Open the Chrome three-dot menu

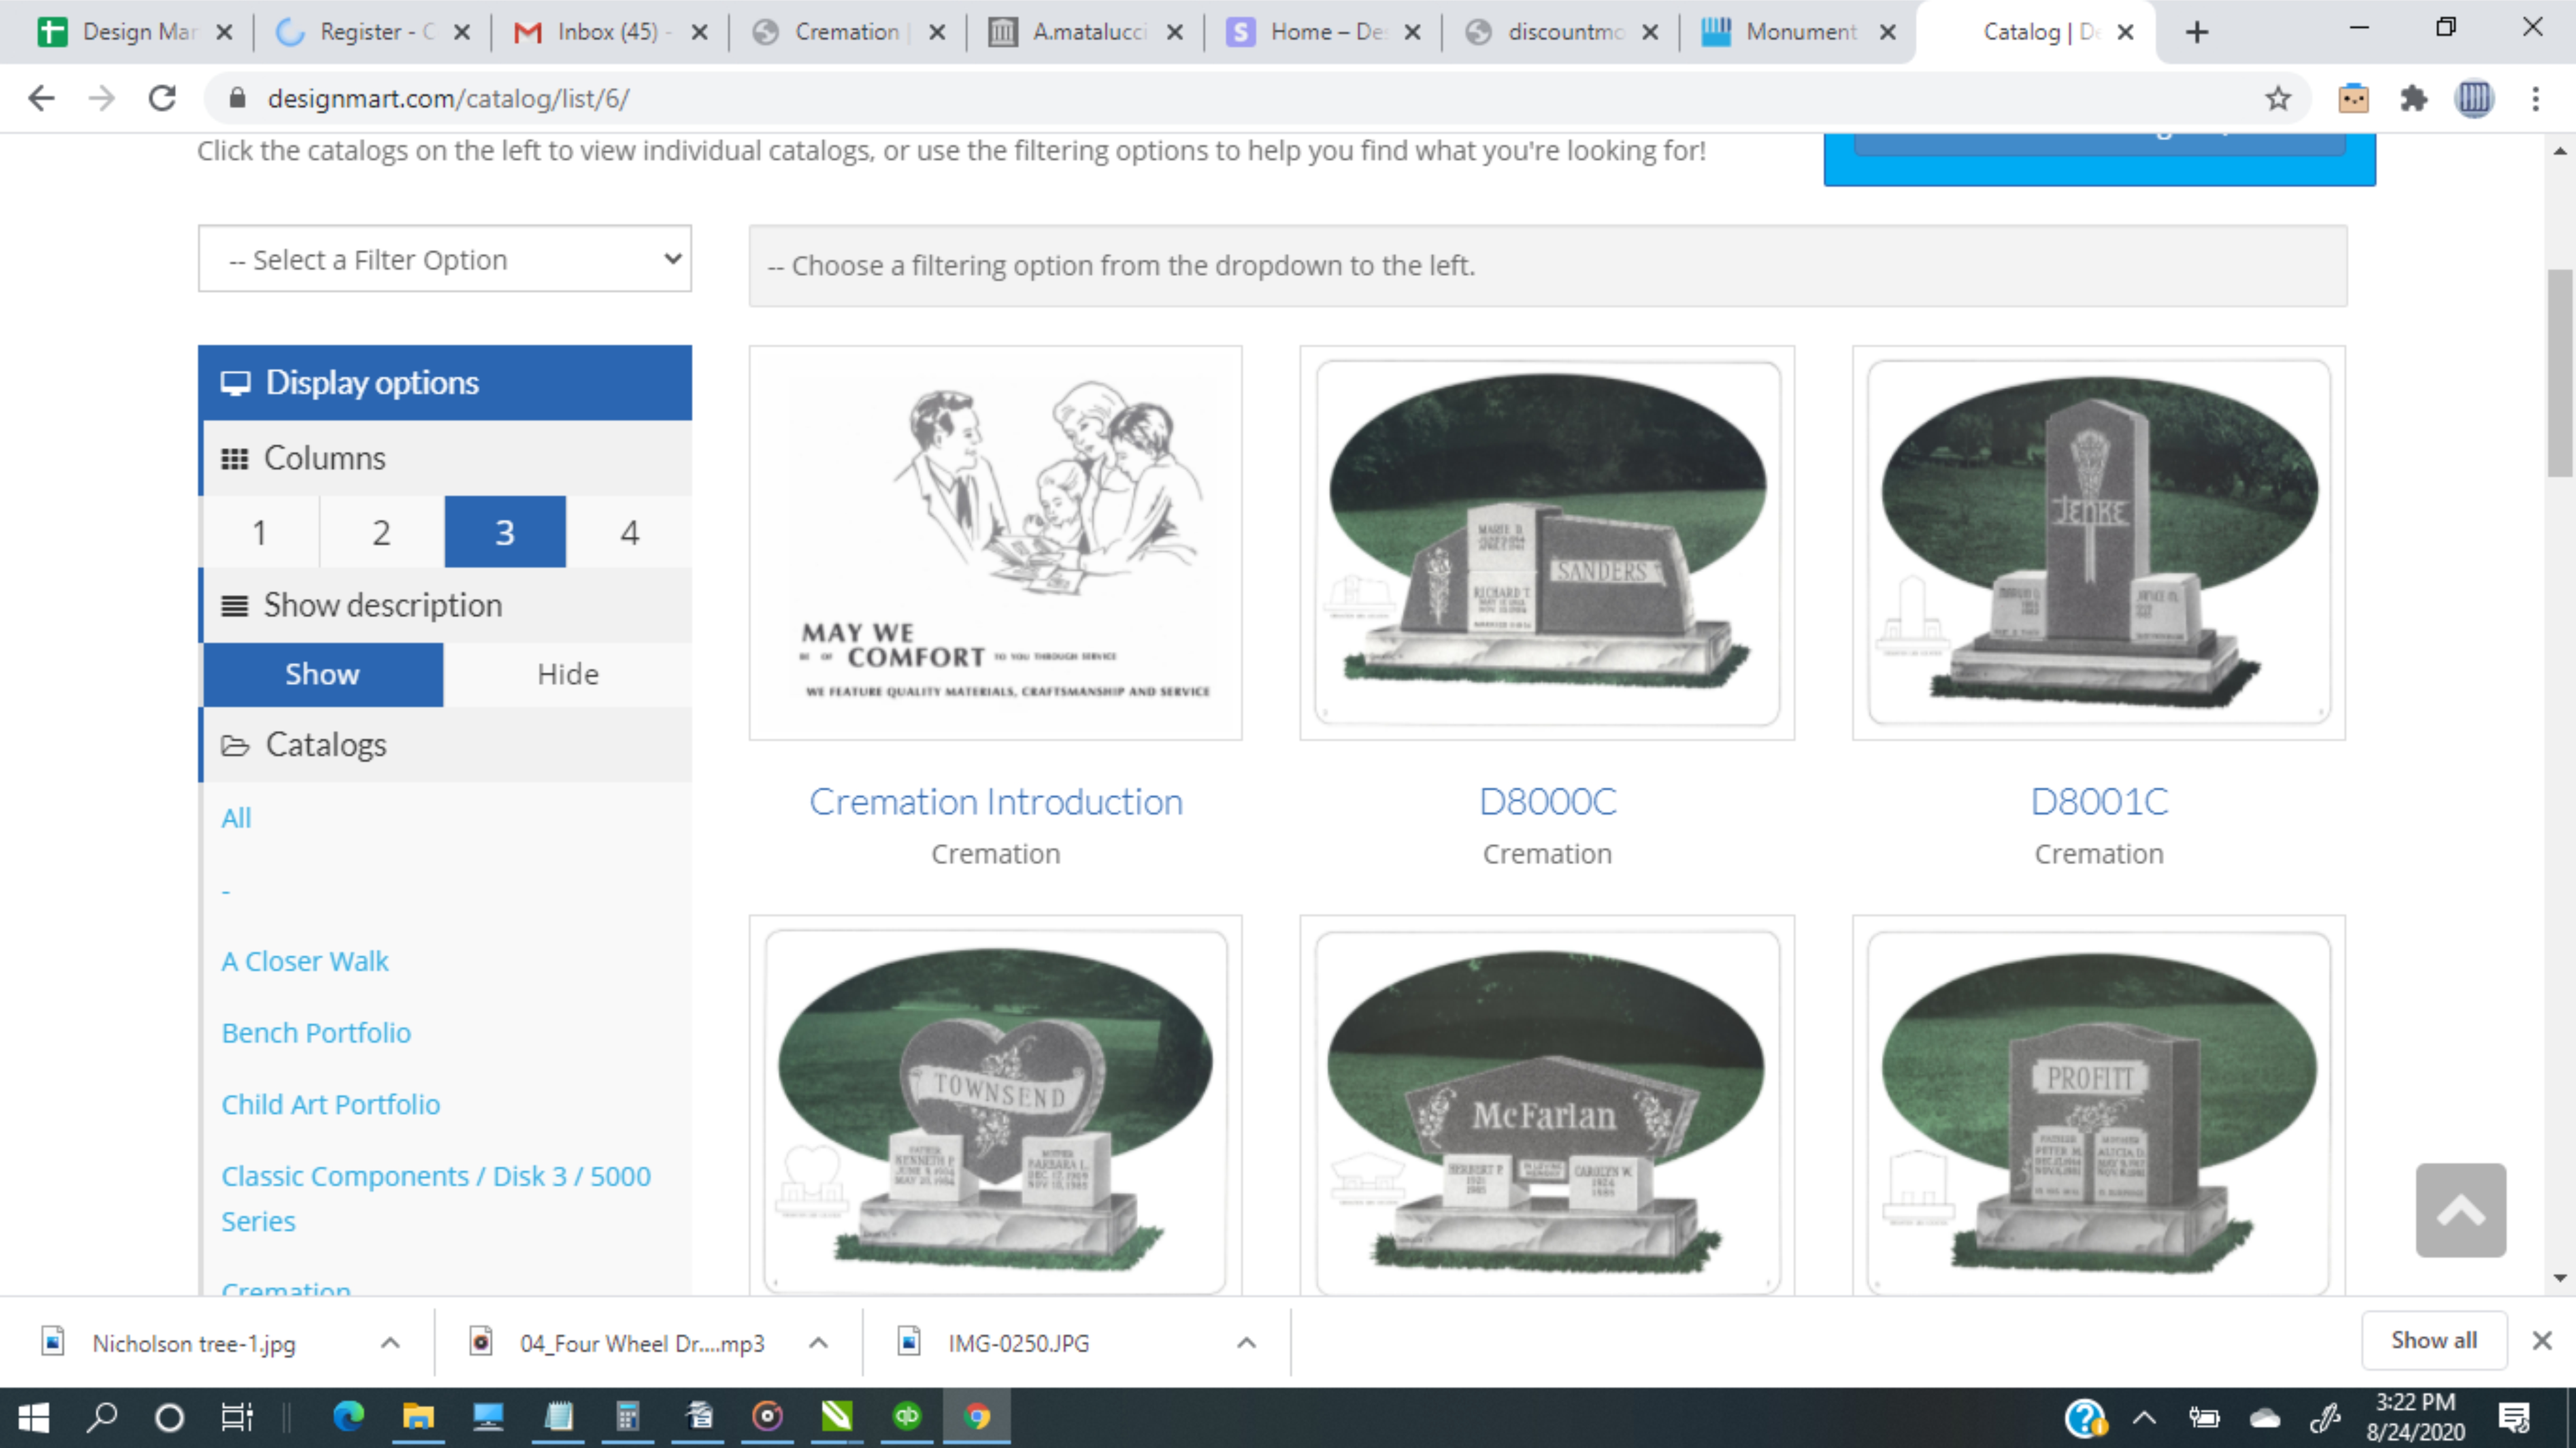[2535, 98]
